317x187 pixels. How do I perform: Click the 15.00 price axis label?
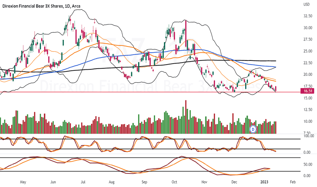point(308,98)
